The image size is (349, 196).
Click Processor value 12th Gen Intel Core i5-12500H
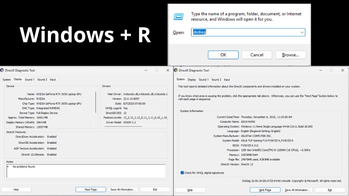pos(276,150)
